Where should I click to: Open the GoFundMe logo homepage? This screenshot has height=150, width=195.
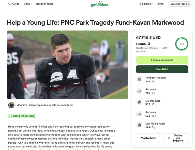[99, 4]
